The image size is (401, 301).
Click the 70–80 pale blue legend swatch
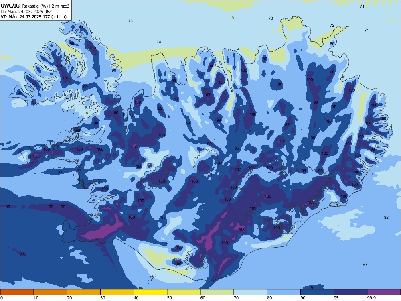tap(250, 292)
